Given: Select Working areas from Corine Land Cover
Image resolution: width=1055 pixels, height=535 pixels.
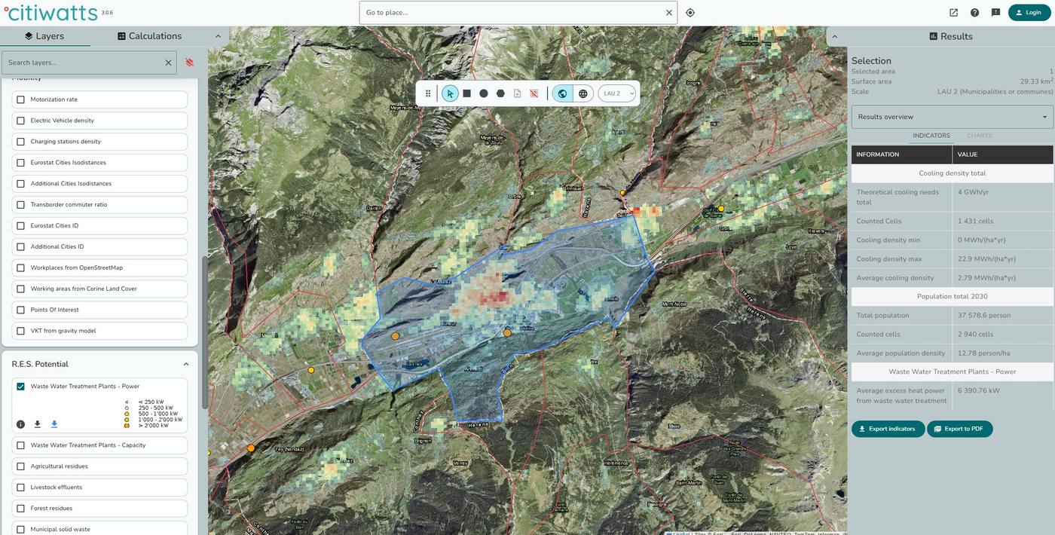Looking at the screenshot, I should [100, 289].
